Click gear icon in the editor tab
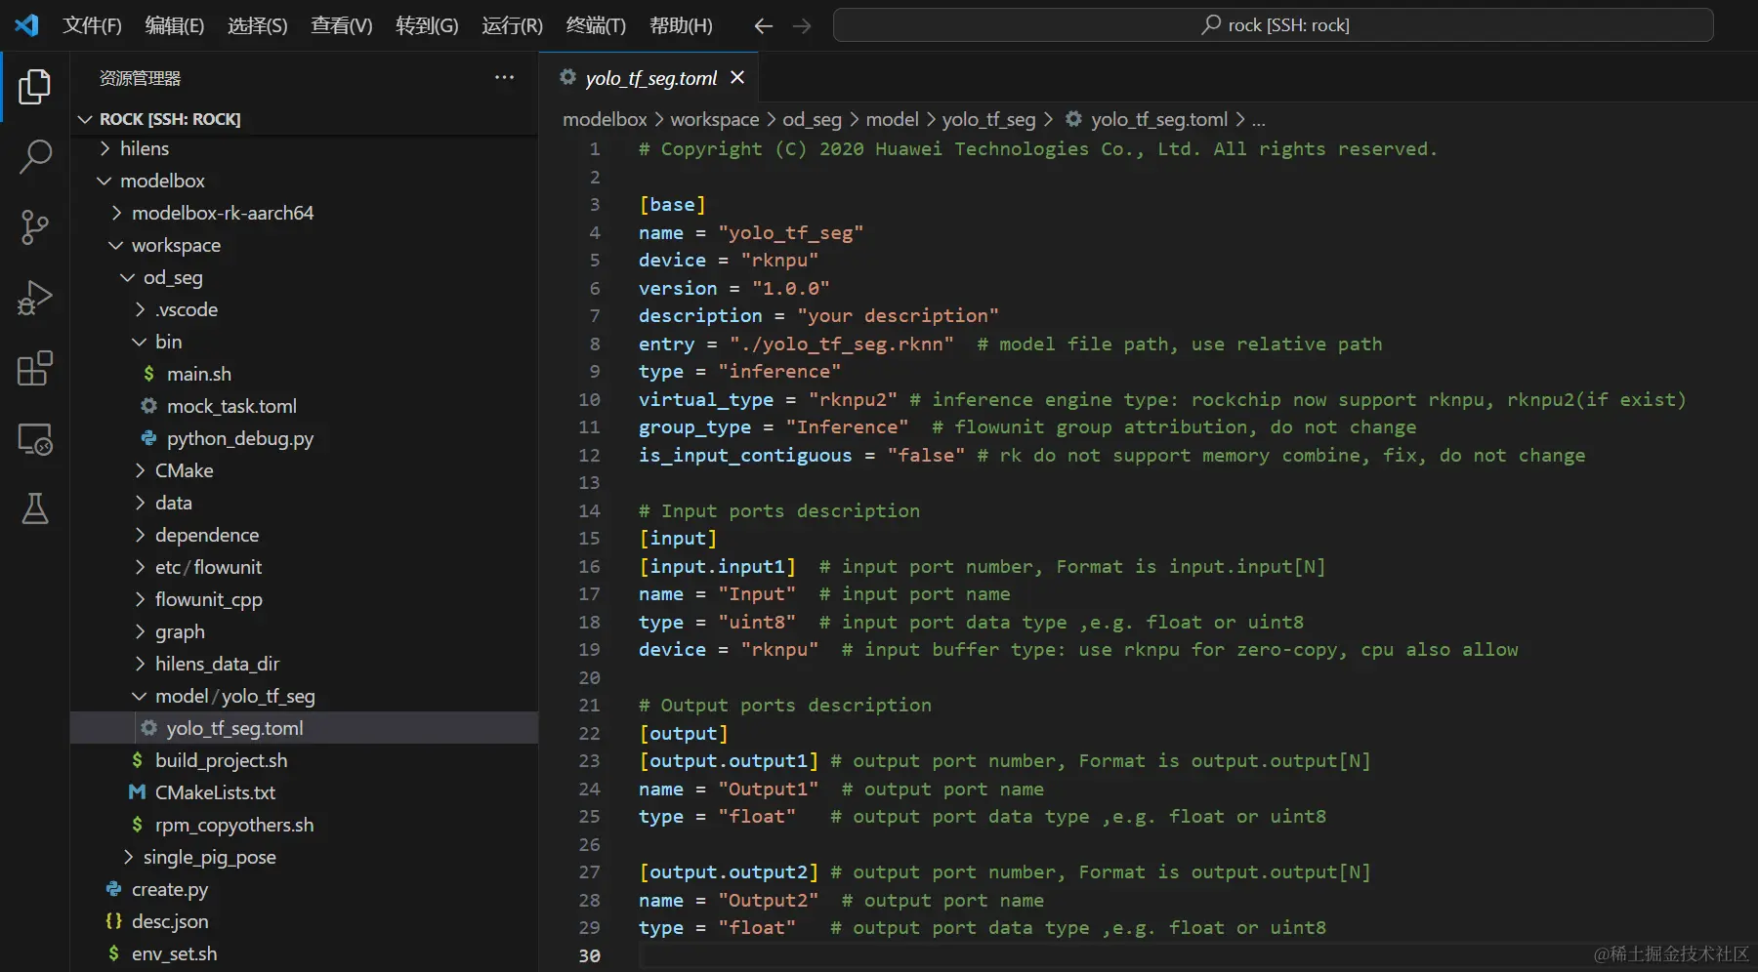The image size is (1758, 972). pos(567,77)
